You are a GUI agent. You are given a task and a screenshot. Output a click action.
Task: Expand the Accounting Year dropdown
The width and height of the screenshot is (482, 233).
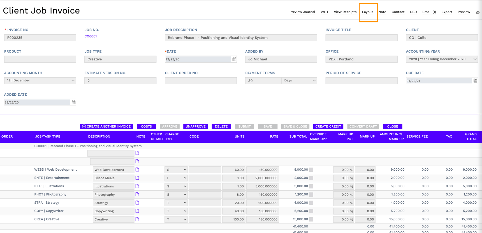click(x=442, y=59)
